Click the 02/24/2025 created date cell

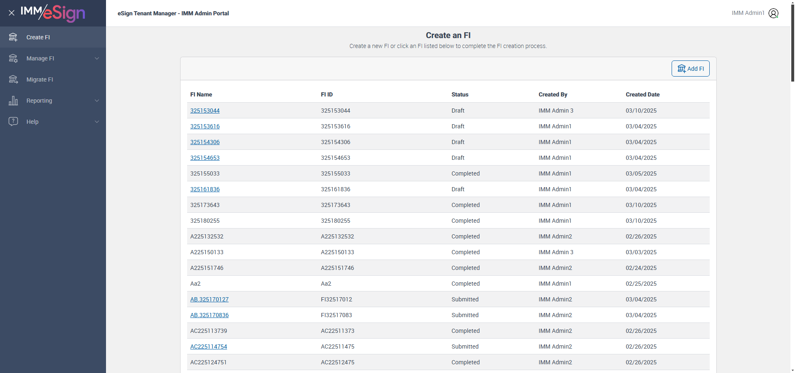coord(641,268)
